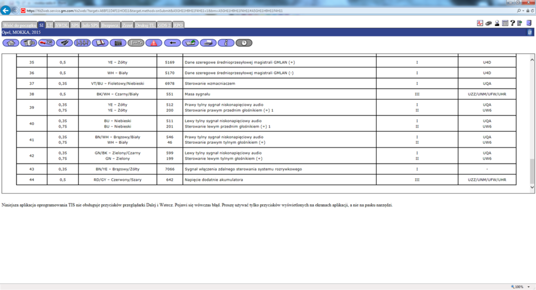536x290 pixels.
Task: Expand the address bar search dropdown arrow
Action: [x=523, y=11]
